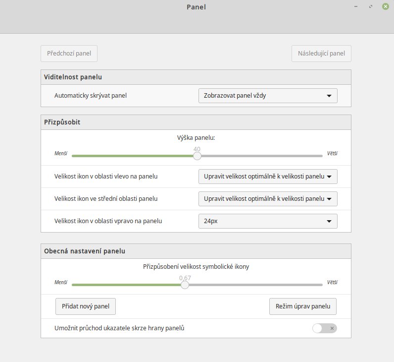This screenshot has width=394, height=362.
Task: Click the Předchozí panel button
Action: pos(69,54)
